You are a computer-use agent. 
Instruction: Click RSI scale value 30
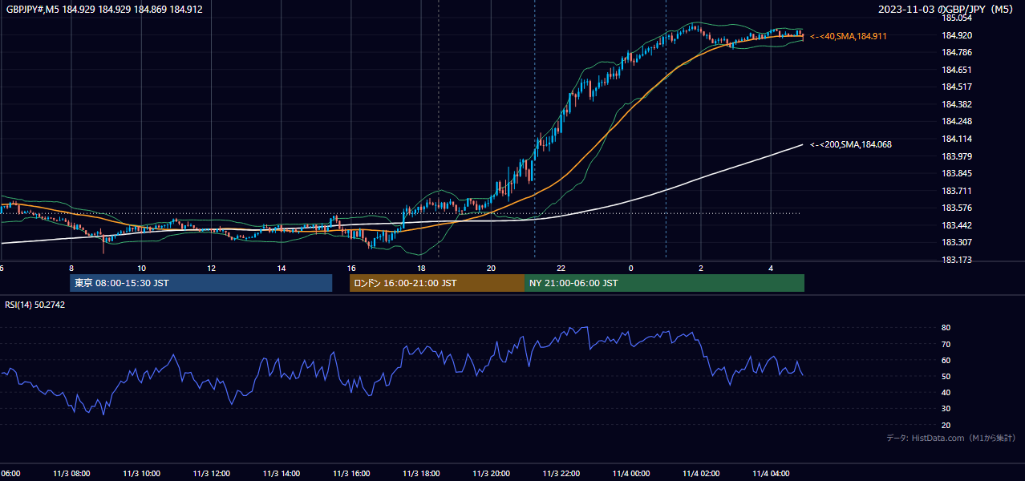(946, 409)
